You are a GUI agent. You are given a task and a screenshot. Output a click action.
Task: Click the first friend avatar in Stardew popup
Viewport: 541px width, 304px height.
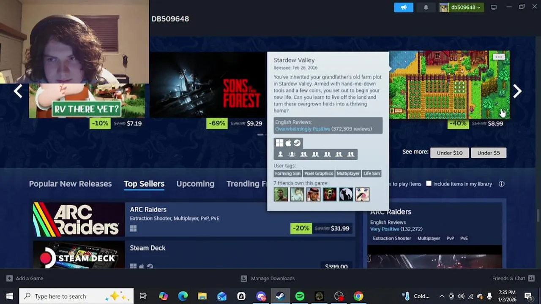coord(281,194)
